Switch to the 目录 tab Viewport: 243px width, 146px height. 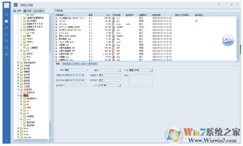17,11
